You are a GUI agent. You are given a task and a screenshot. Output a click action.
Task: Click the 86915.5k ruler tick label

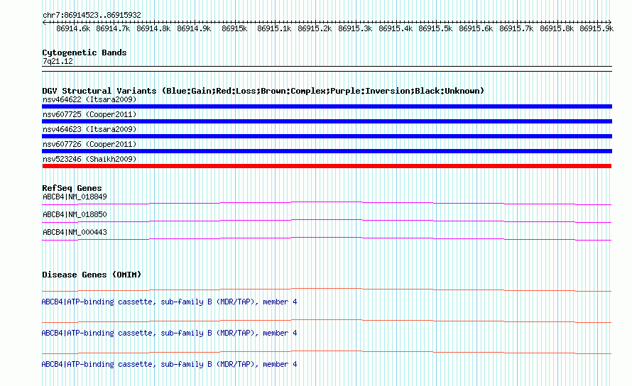435,28
